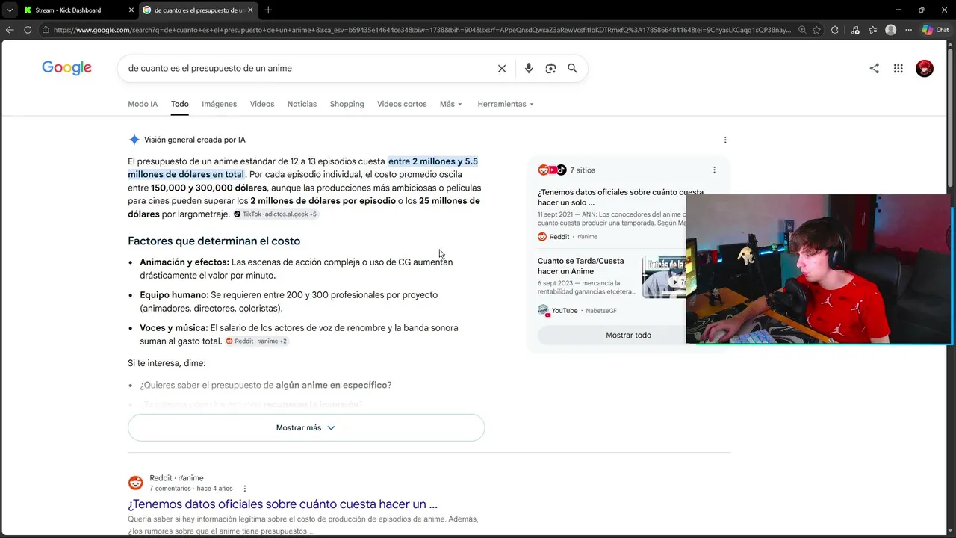Open browser settings and more menu
Screen dimensions: 956x538
point(908,30)
